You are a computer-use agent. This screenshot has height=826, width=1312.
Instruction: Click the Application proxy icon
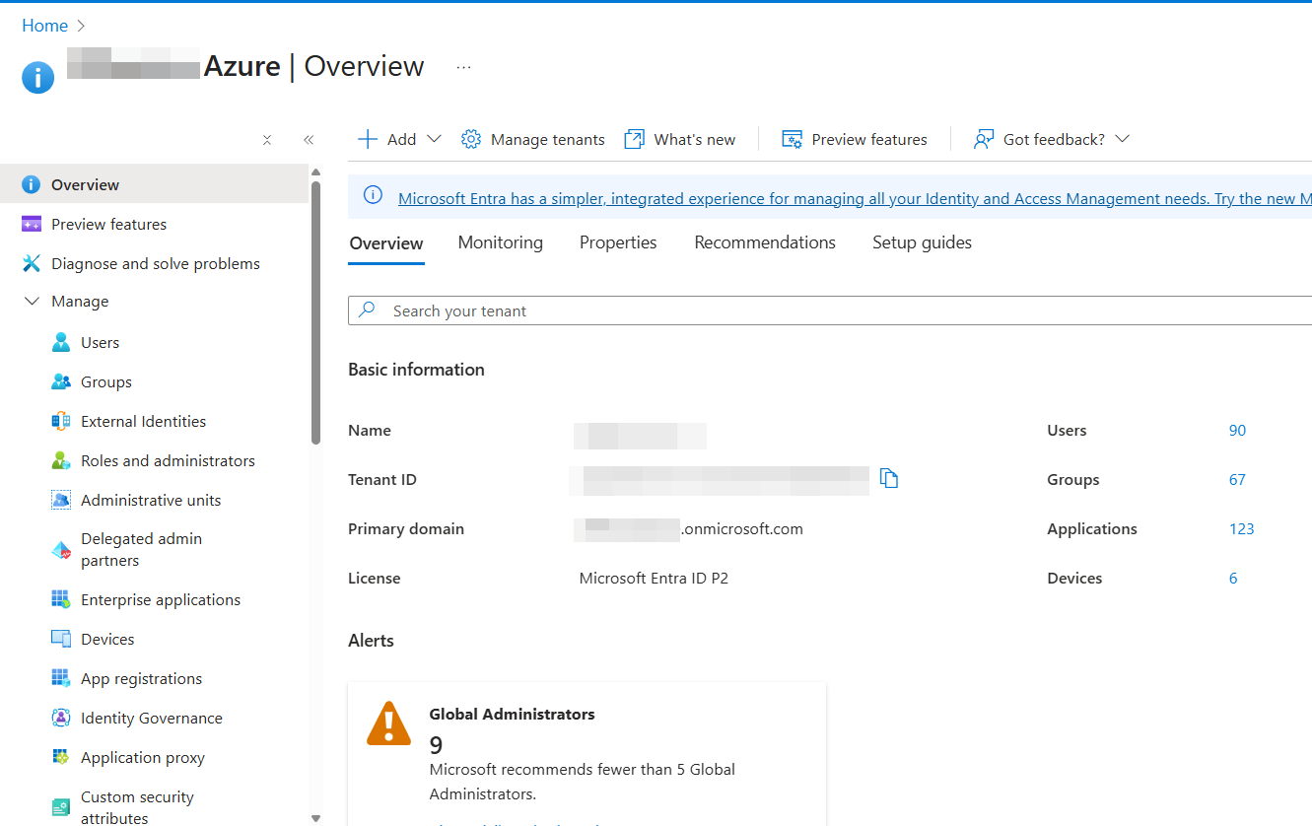[x=61, y=757]
